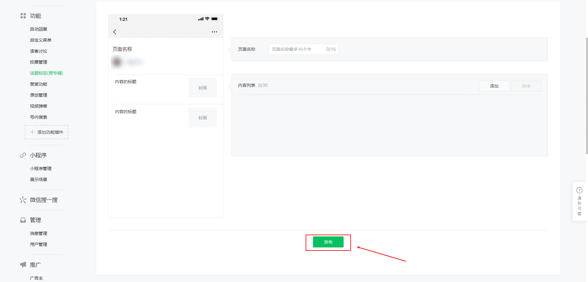The image size is (588, 282).
Task: Open 添加功能插件 dashed panel
Action: [47, 132]
